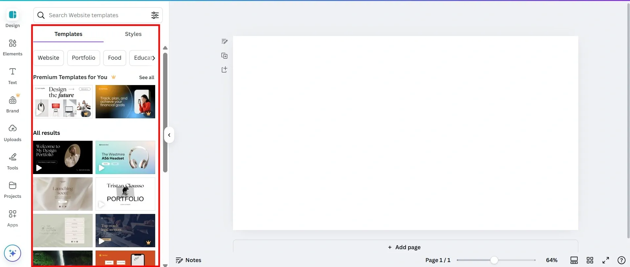Collapse the side panel with arrow handle
Viewport: 630px width, 267px height.
pyautogui.click(x=169, y=135)
